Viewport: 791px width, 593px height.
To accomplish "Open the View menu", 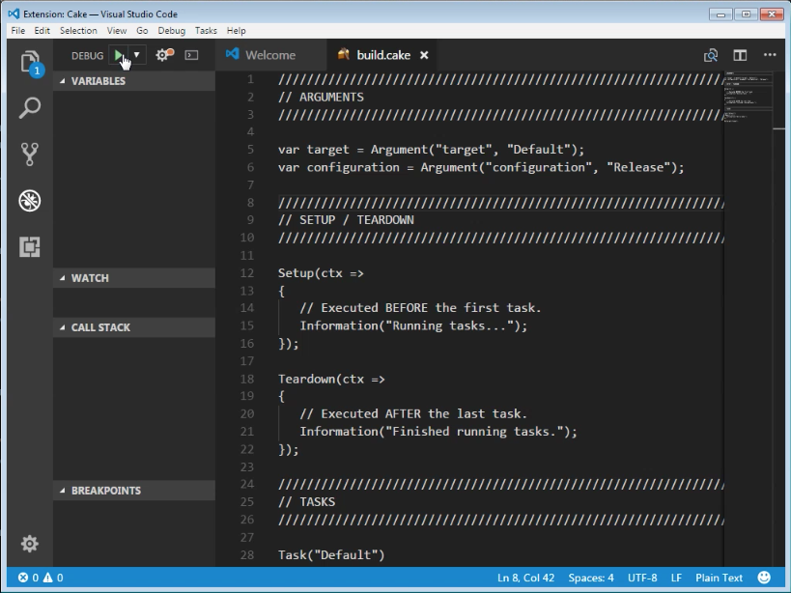I will 117,31.
